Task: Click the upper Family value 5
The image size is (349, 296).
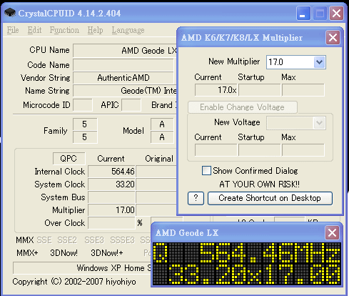Action: click(x=85, y=124)
